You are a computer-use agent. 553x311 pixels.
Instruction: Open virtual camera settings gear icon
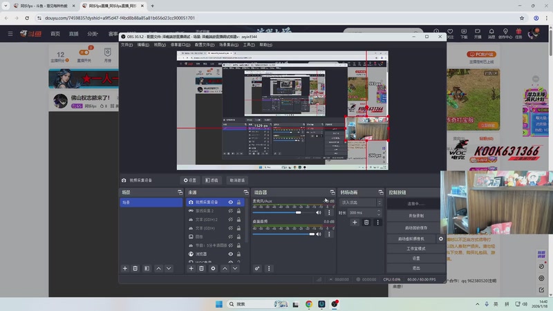click(x=441, y=238)
